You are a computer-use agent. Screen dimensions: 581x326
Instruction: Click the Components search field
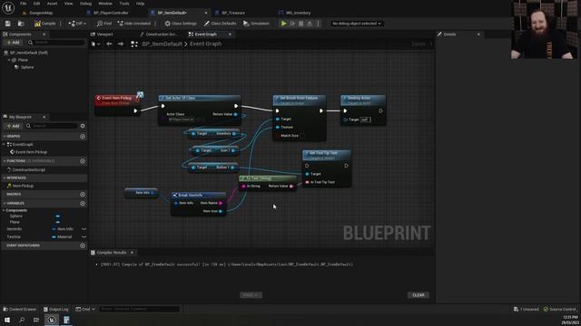point(56,43)
